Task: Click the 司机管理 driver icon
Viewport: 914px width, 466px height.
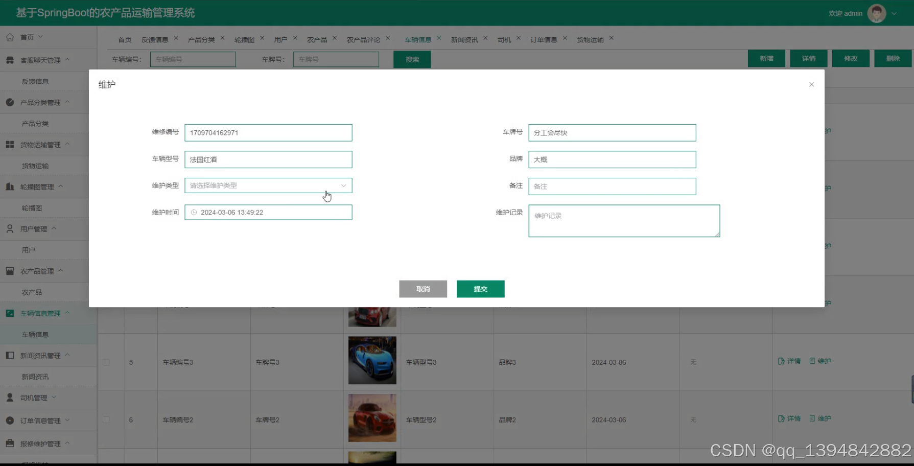Action: coord(10,398)
